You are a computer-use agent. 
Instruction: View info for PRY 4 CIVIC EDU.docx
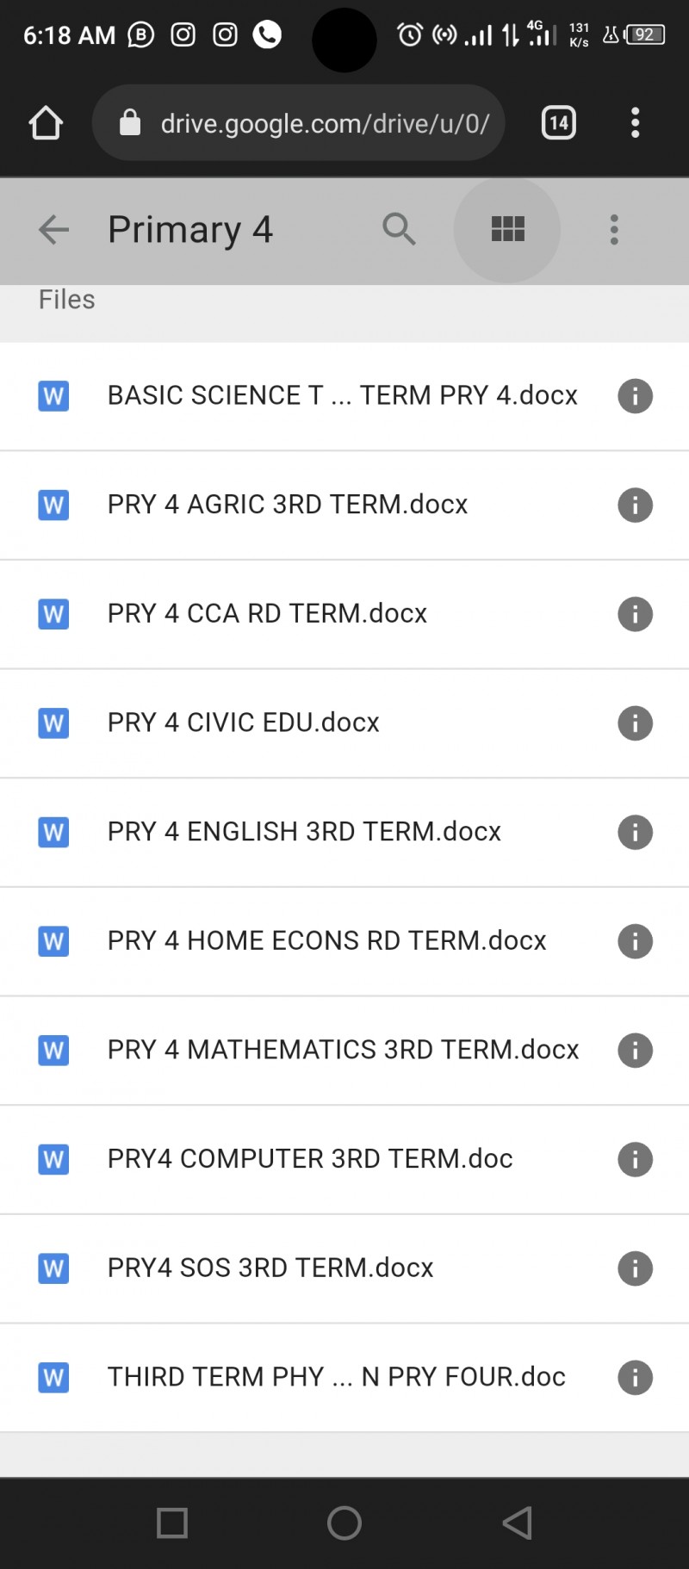[x=635, y=723]
